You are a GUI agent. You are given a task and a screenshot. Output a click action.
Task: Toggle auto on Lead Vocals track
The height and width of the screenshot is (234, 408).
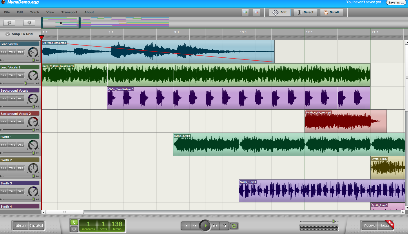pyautogui.click(x=20, y=52)
